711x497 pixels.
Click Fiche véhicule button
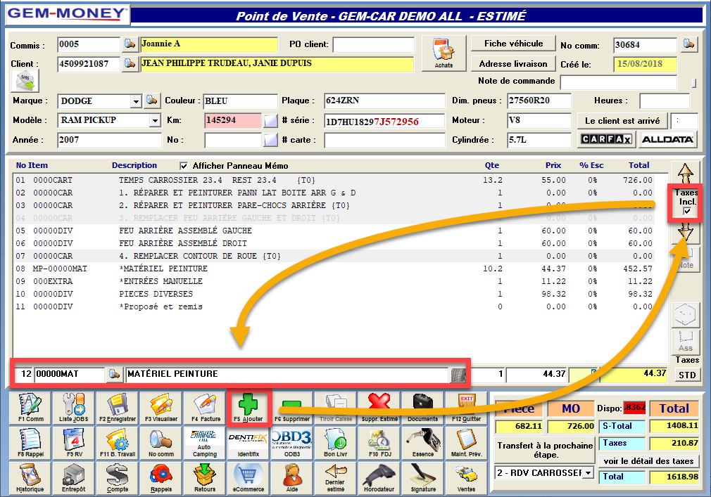(x=513, y=44)
